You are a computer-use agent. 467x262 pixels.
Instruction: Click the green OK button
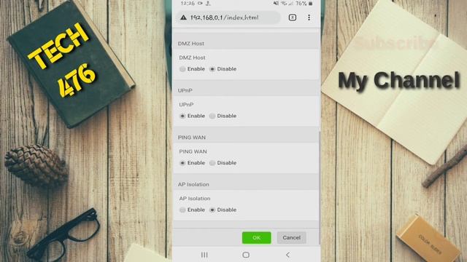tap(256, 238)
